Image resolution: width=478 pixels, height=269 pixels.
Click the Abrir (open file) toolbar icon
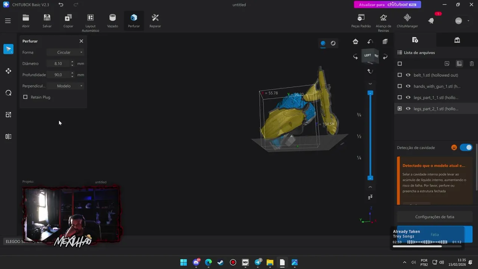[26, 21]
